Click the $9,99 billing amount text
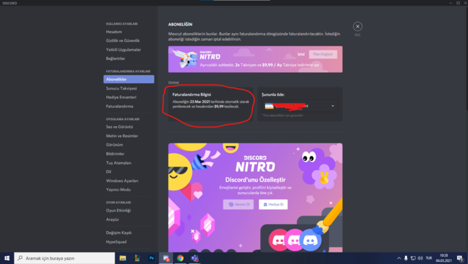The image size is (468, 264). (x=219, y=107)
